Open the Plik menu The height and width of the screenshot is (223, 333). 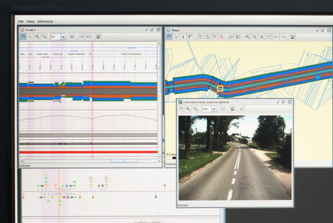pyautogui.click(x=21, y=21)
